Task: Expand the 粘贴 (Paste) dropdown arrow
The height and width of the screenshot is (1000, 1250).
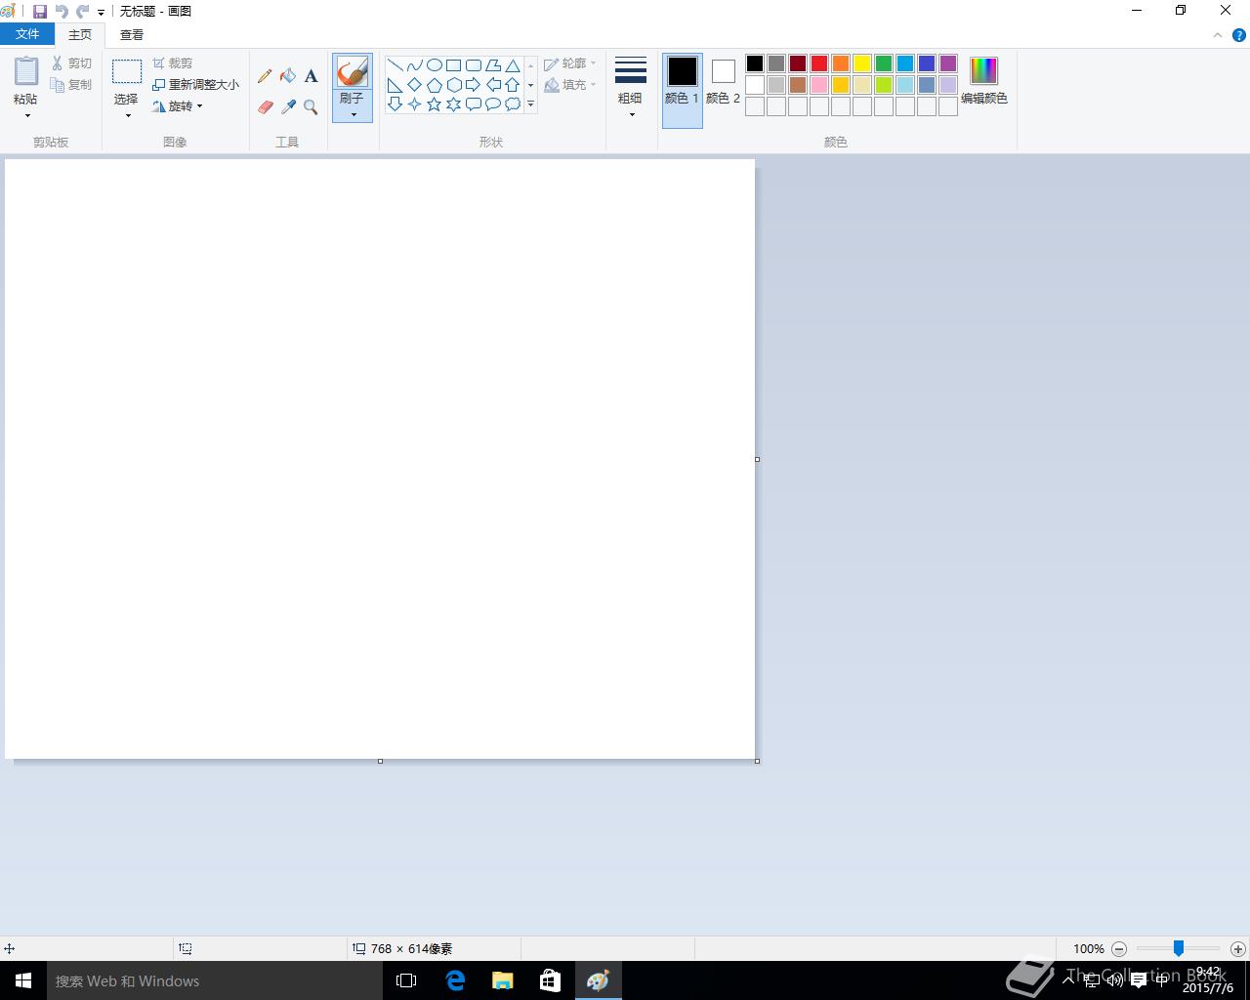Action: [27, 115]
